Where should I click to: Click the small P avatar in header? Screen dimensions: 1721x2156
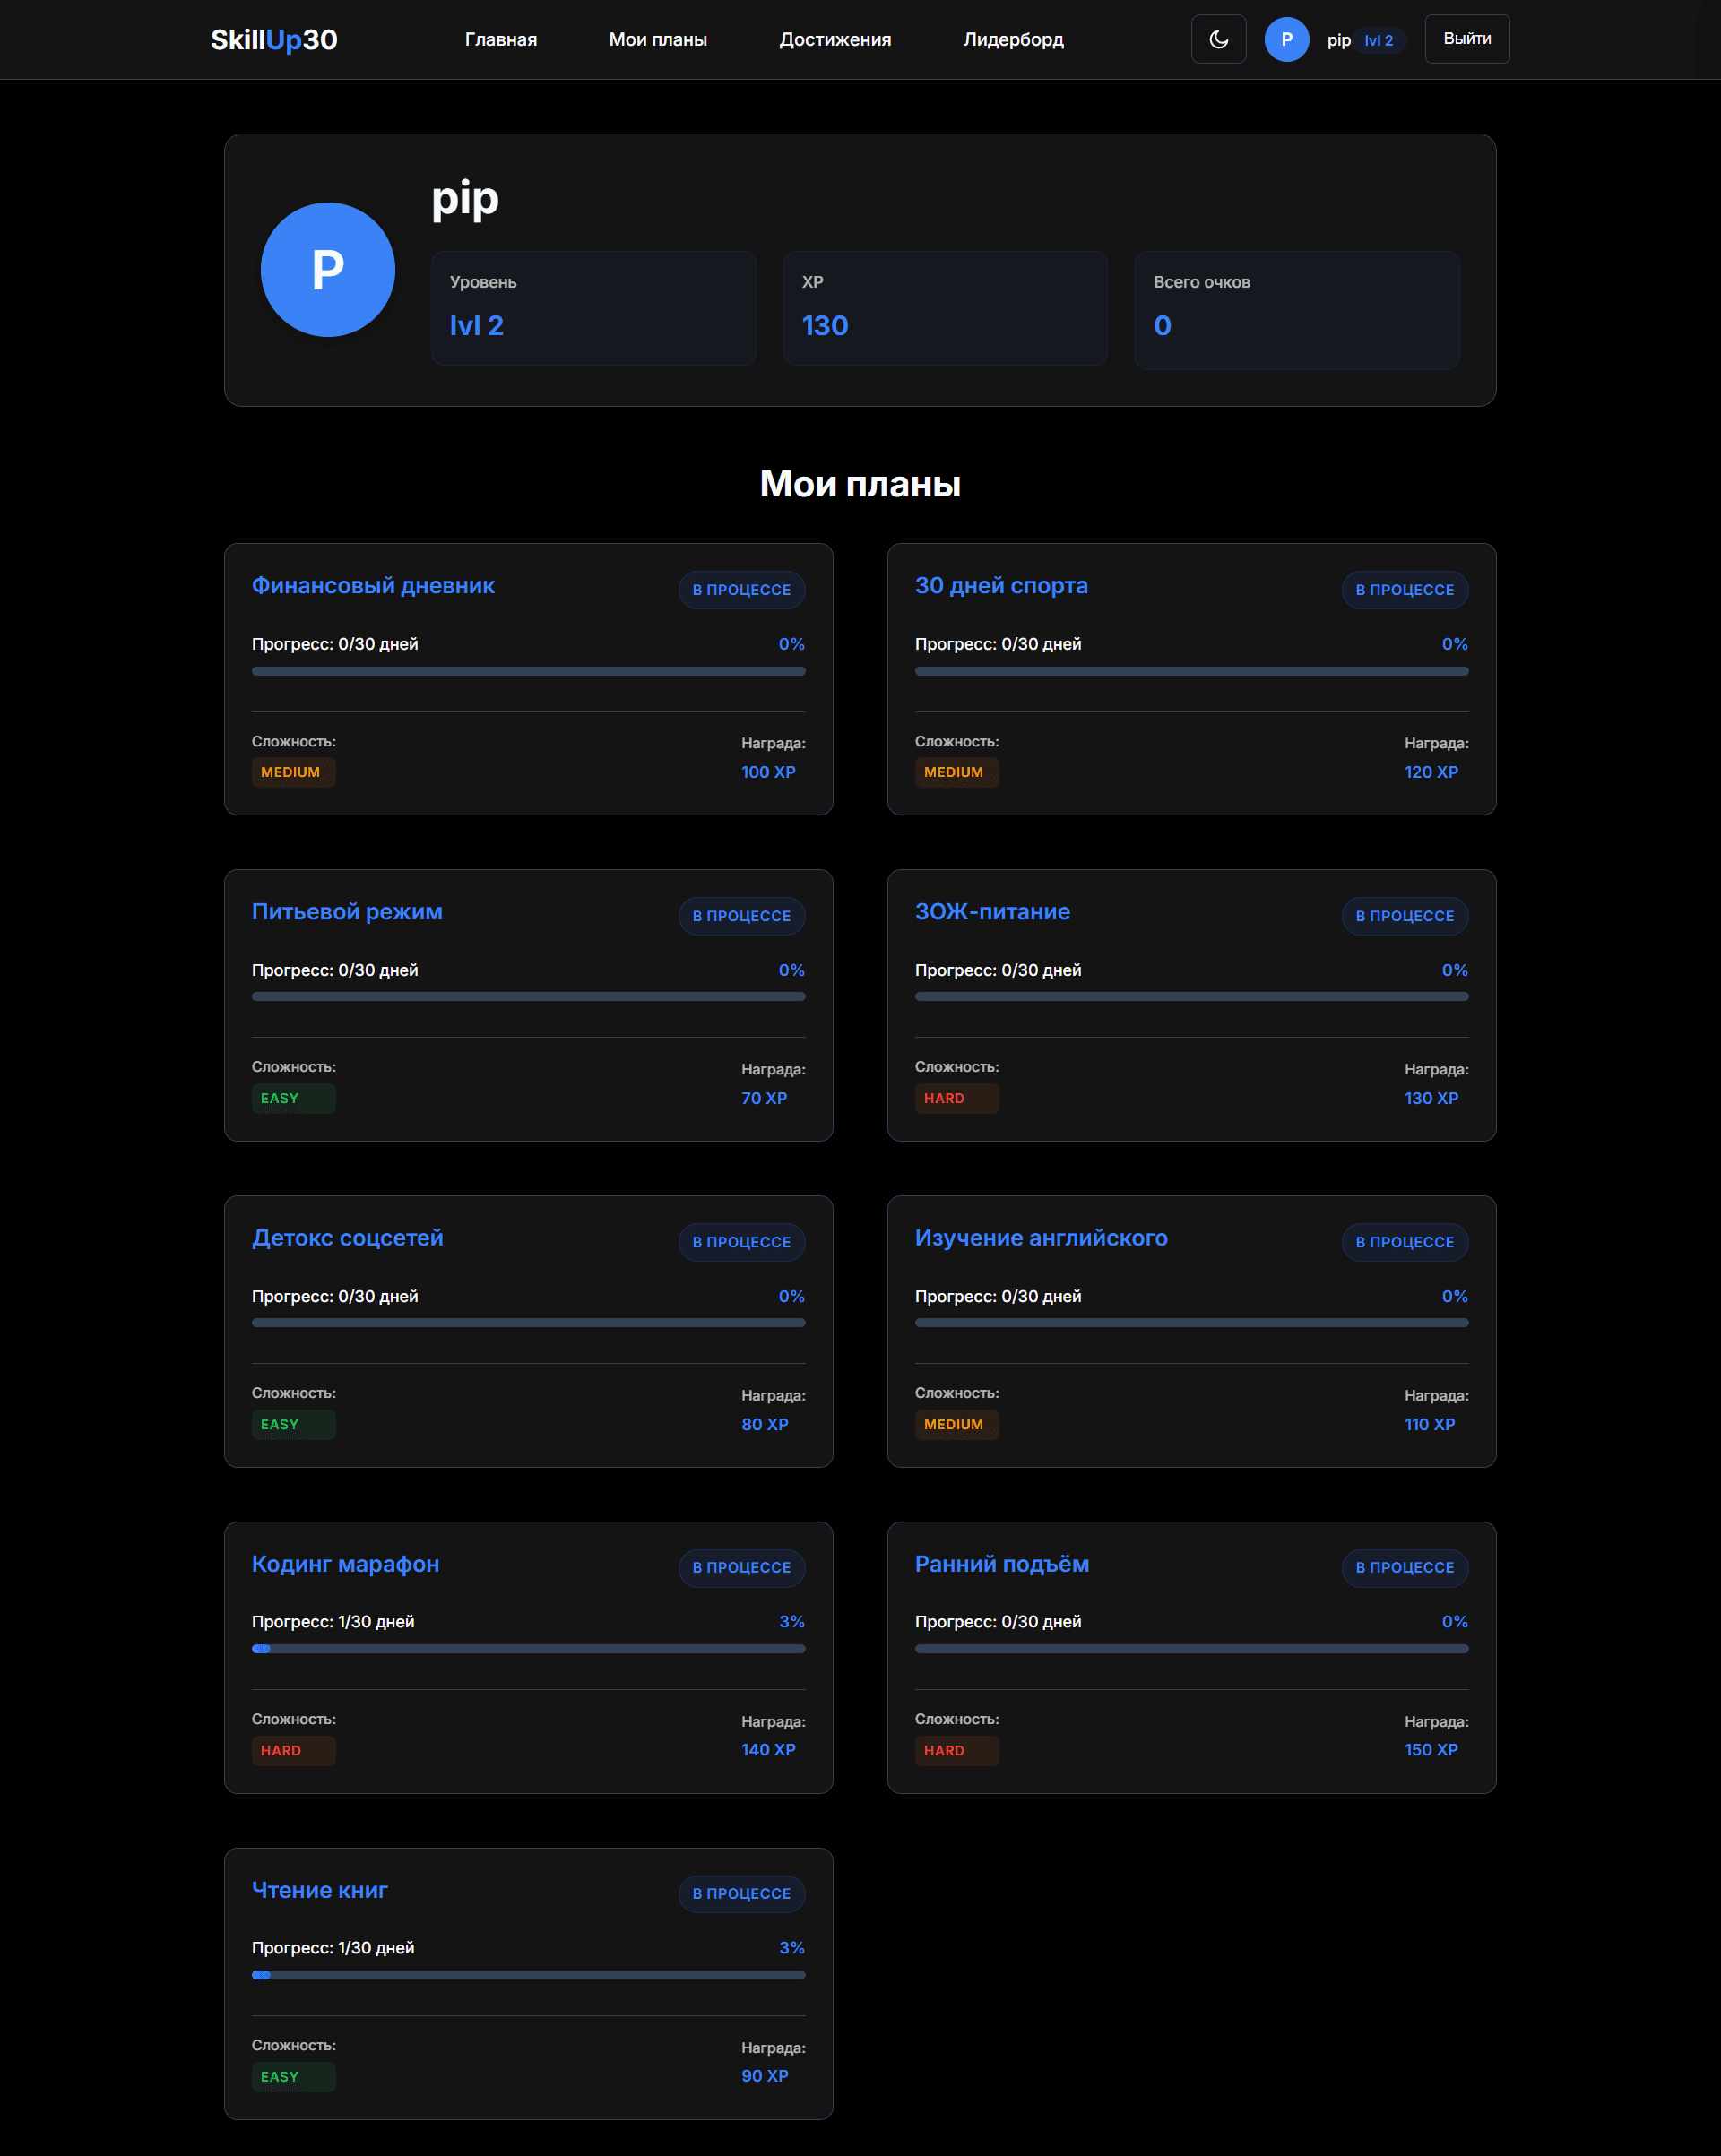point(1285,39)
